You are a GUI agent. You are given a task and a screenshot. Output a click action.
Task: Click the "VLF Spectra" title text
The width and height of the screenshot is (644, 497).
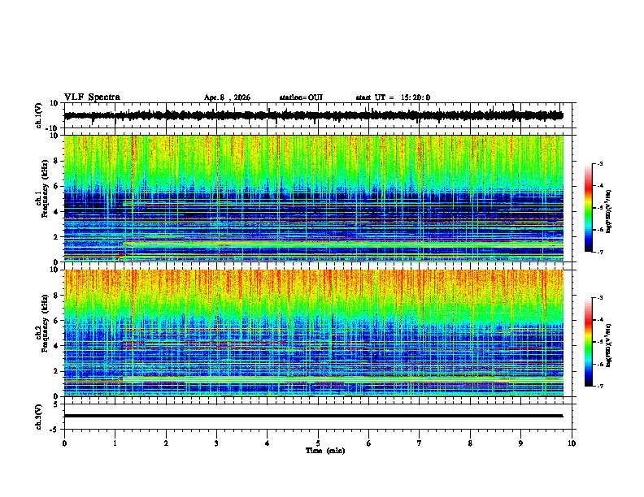click(92, 97)
